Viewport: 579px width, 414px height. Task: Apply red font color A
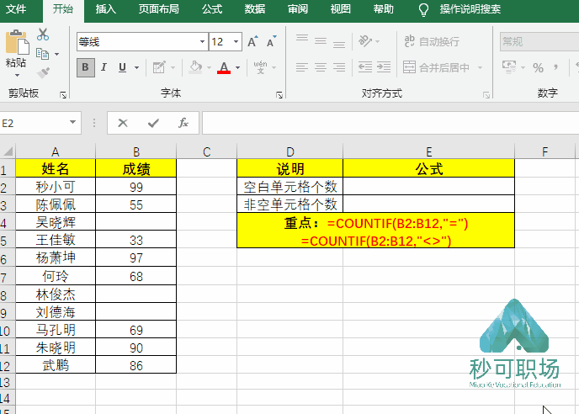[x=224, y=67]
